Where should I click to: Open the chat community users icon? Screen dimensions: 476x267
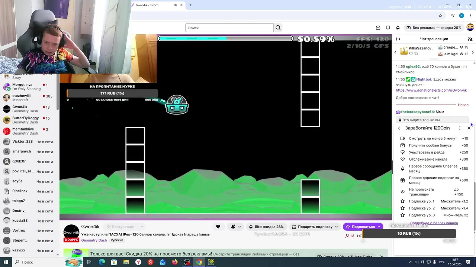pyautogui.click(x=470, y=39)
